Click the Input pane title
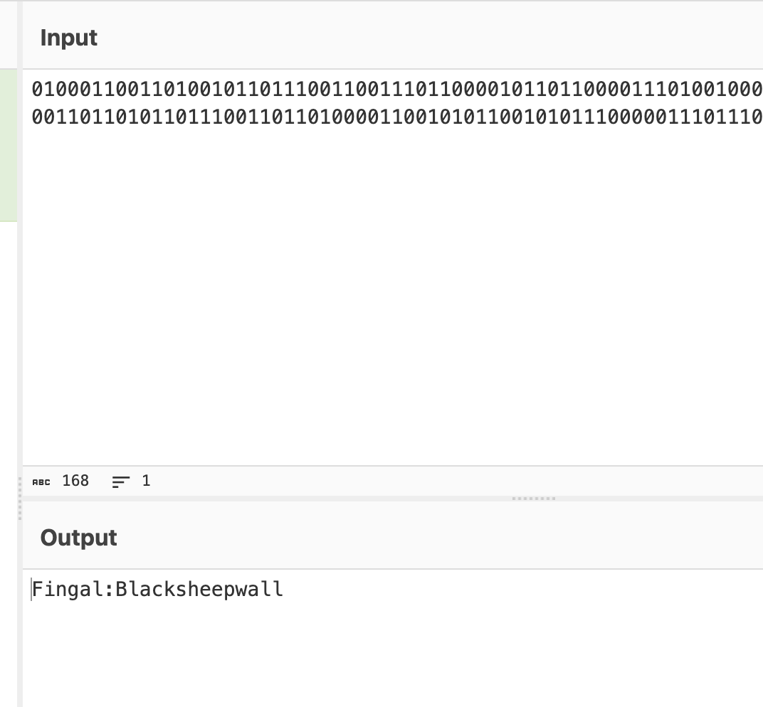This screenshot has height=707, width=763. (68, 38)
